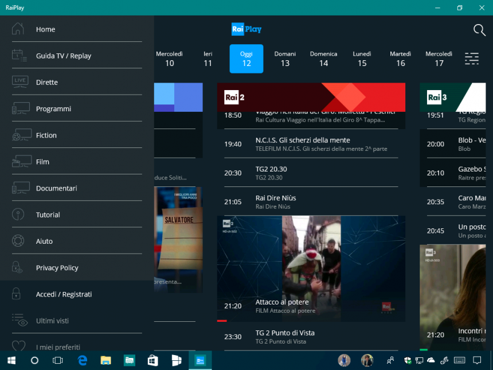The width and height of the screenshot is (493, 370).
Task: Click Accedi / Registrati
Action: click(77, 294)
